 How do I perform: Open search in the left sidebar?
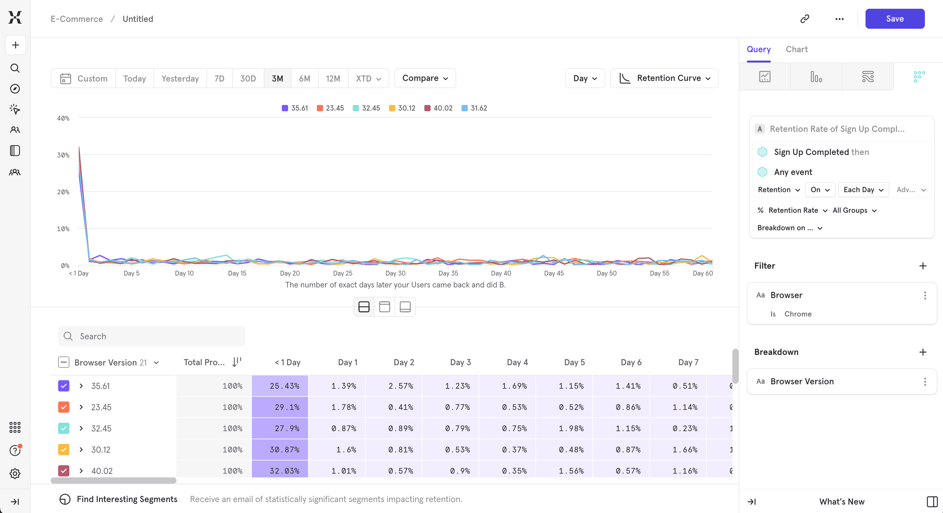15,68
